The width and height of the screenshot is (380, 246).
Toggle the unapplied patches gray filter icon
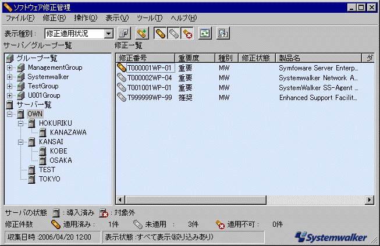173,33
